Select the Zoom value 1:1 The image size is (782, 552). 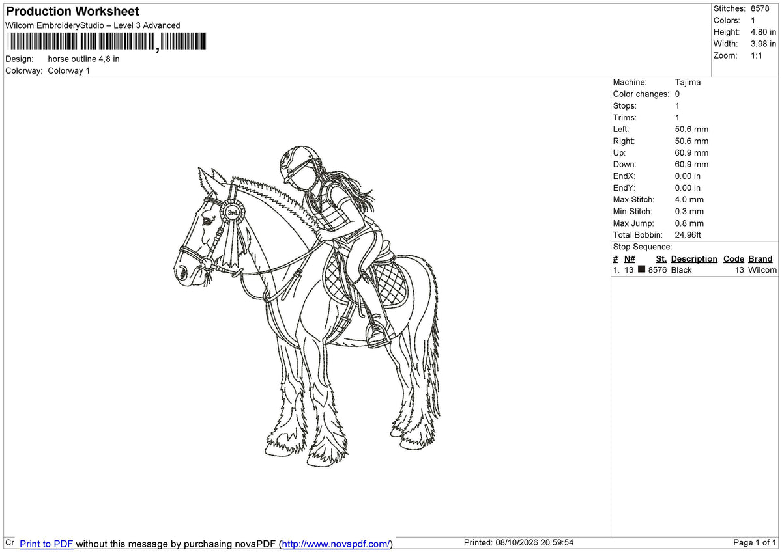point(757,55)
